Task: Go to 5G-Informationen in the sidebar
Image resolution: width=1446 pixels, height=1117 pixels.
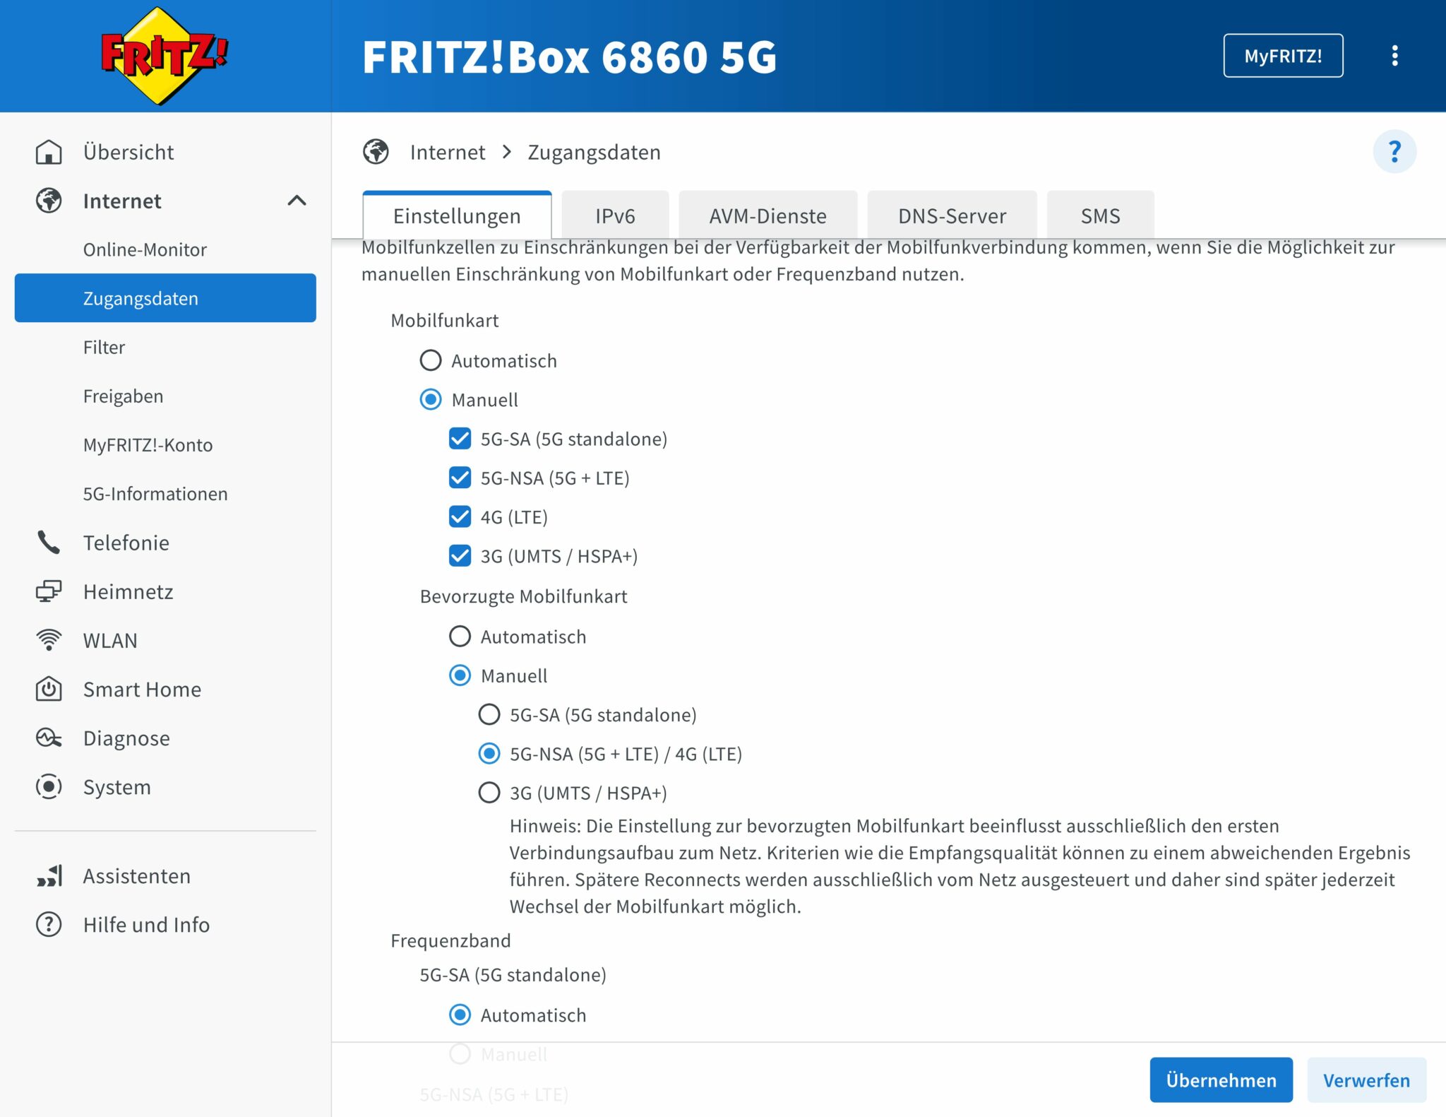Action: [155, 493]
